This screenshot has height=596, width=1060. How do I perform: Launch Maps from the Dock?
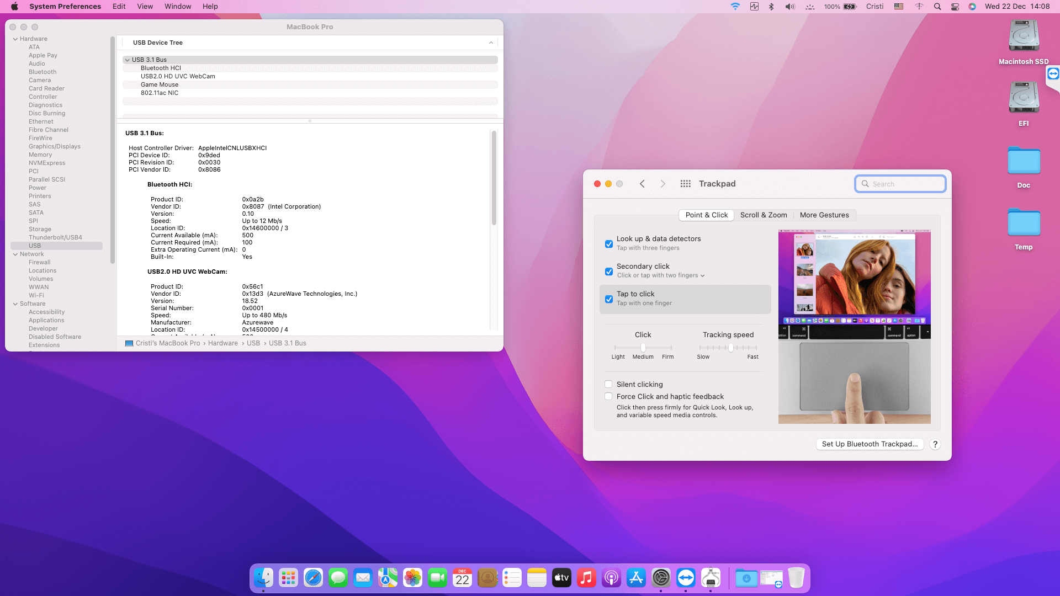(388, 578)
